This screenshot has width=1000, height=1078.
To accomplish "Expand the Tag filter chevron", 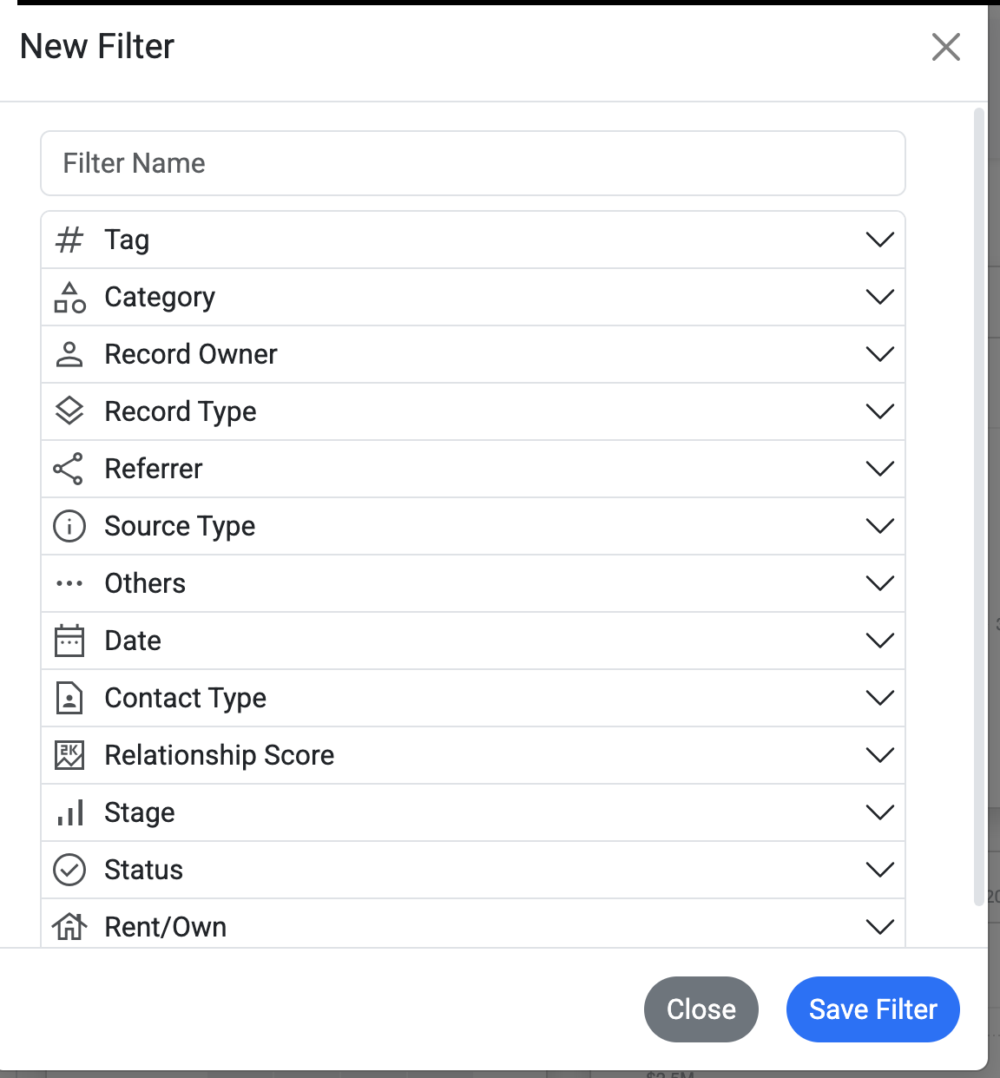I will point(879,240).
